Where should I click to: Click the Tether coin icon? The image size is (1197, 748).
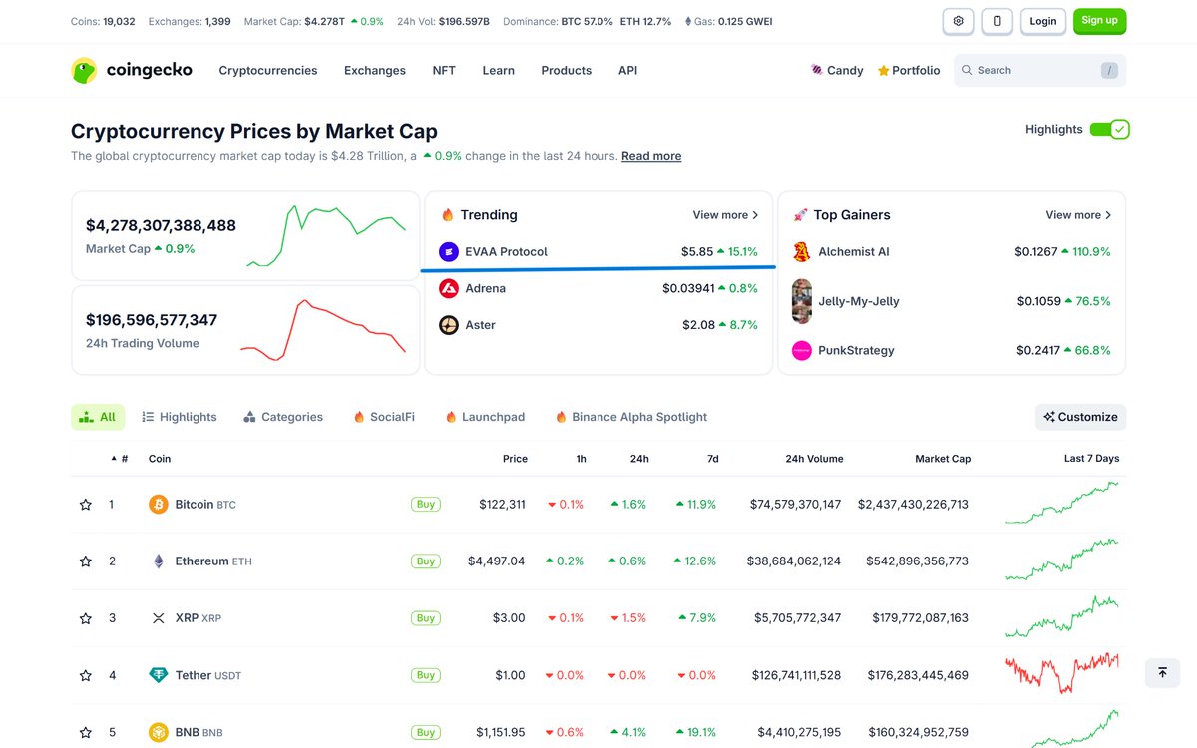158,675
